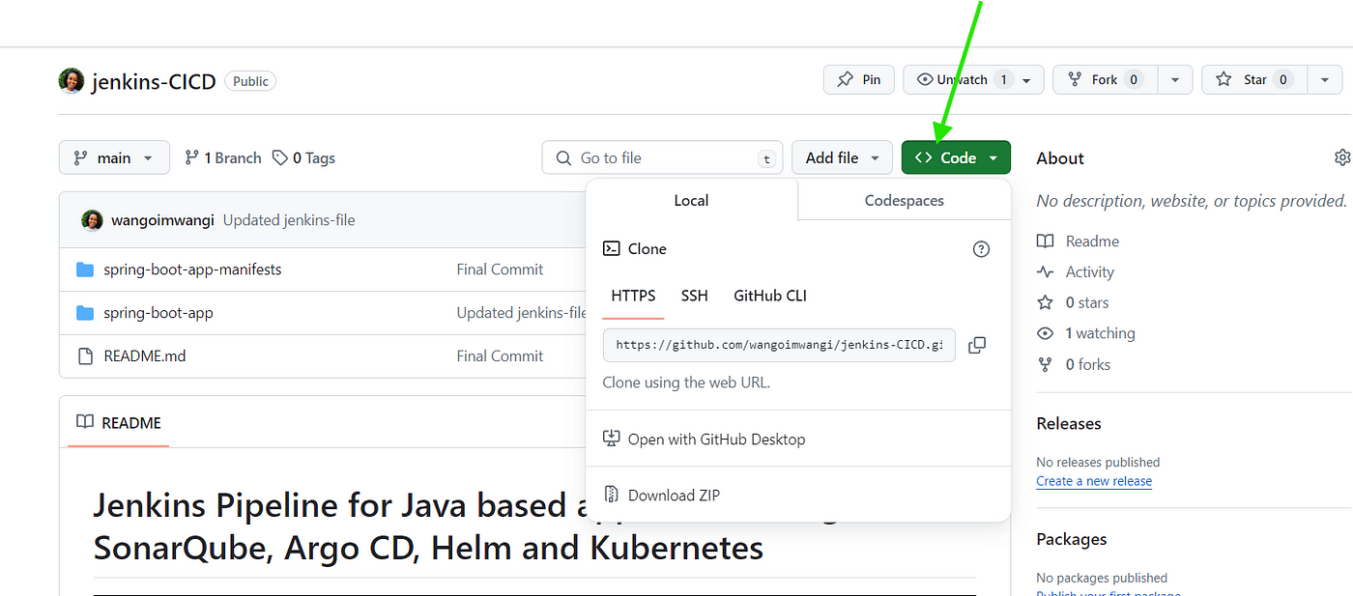Click the spring-boot-app folder icon
The image size is (1353, 596).
85,313
